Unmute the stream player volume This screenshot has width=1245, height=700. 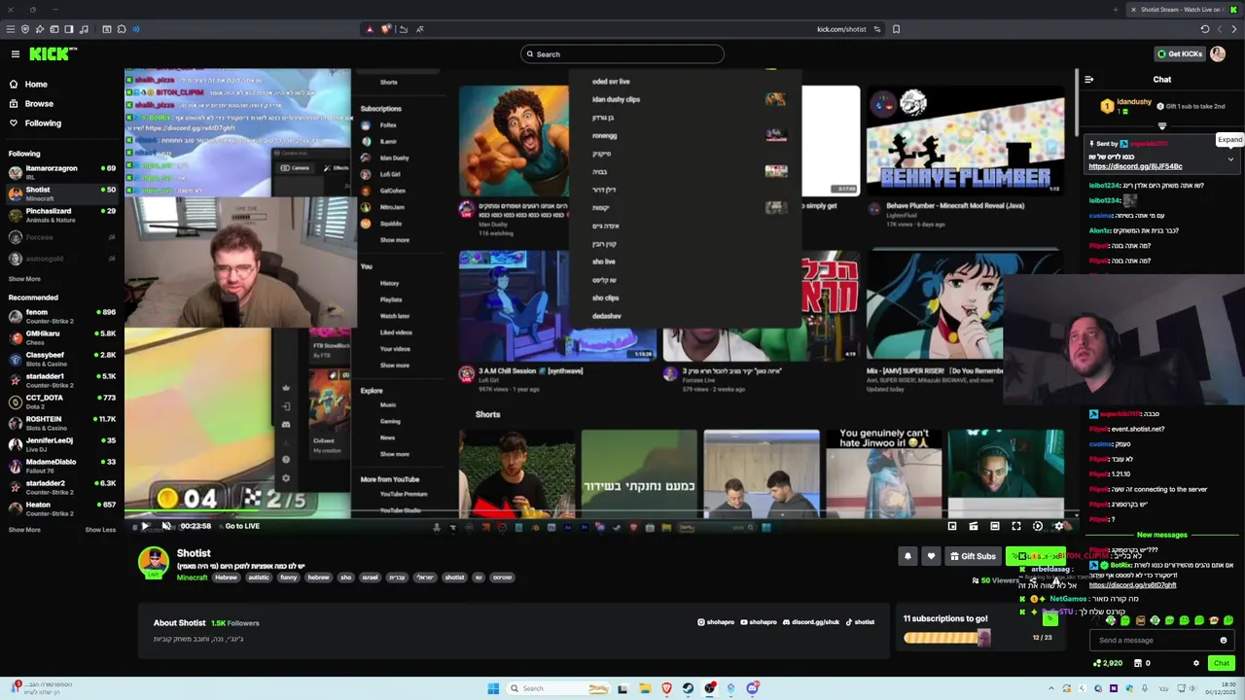click(x=166, y=526)
